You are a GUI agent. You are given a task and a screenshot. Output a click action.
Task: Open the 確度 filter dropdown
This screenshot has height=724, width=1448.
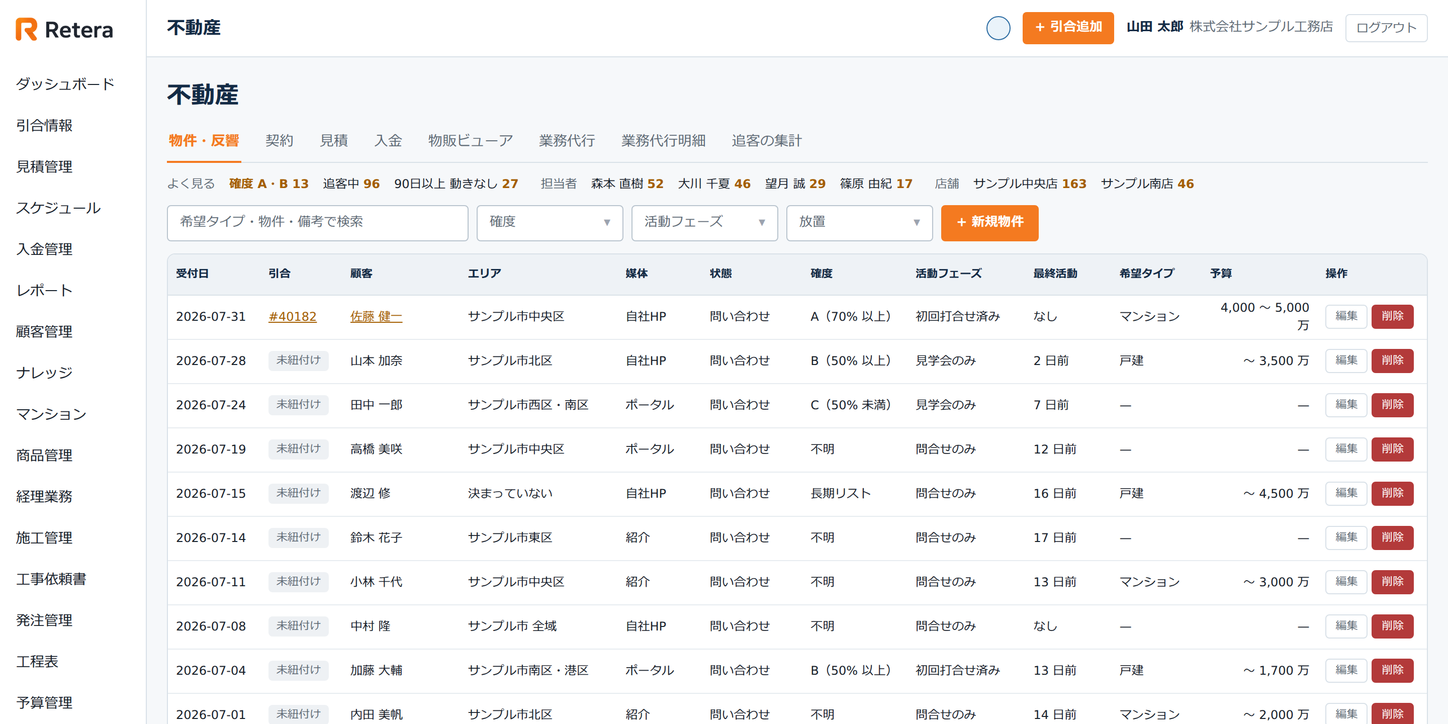coord(549,223)
